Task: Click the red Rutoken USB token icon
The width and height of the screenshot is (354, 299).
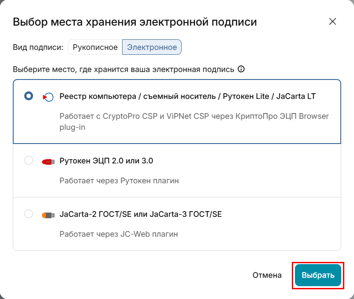Action: coord(48,161)
